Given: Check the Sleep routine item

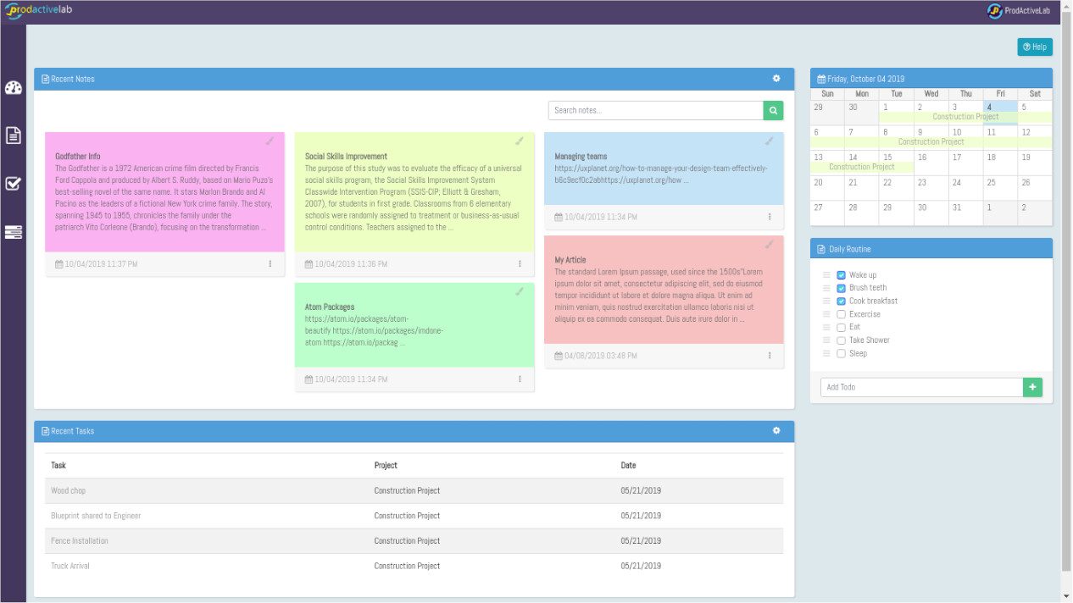Looking at the screenshot, I should 842,353.
